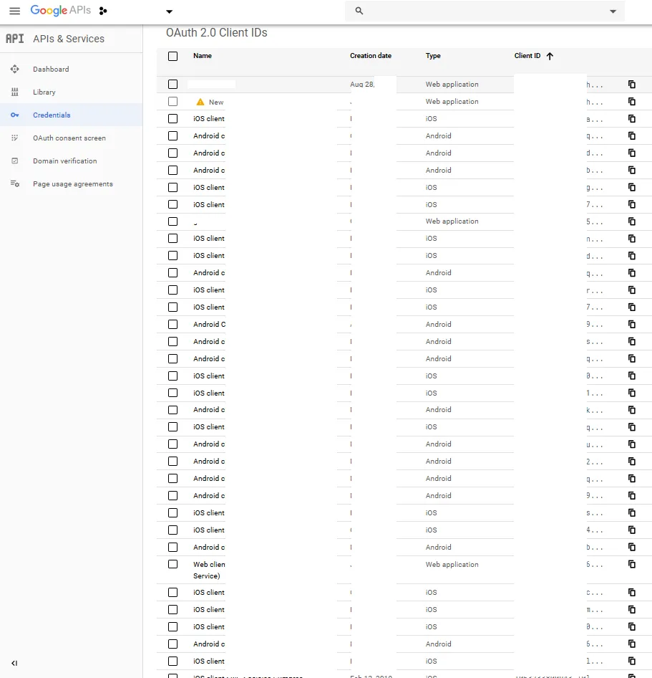Open the hamburger navigation menu

[15, 11]
